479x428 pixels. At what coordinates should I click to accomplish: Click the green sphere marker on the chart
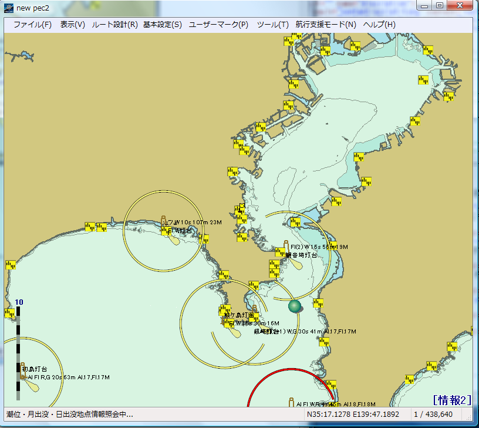[x=295, y=305]
